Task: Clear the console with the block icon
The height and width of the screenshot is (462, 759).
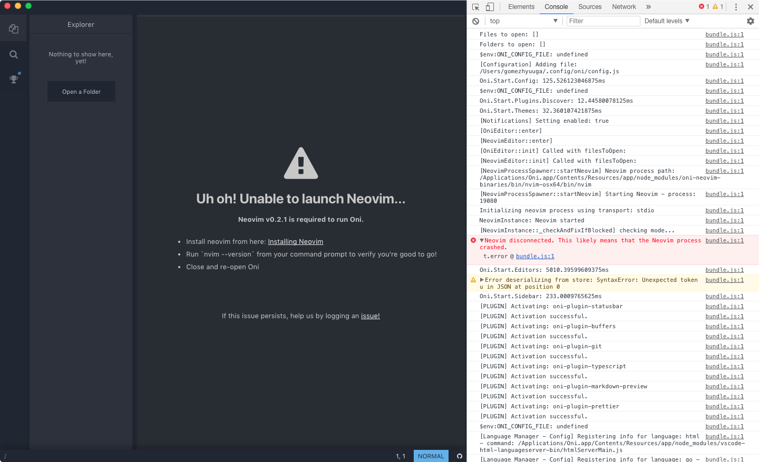Action: [x=475, y=21]
